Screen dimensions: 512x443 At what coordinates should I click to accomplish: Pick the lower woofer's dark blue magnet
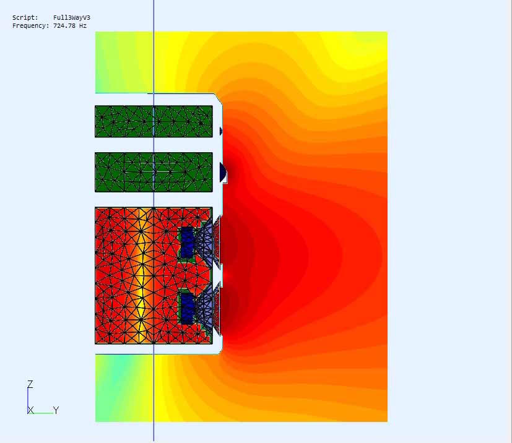[187, 309]
